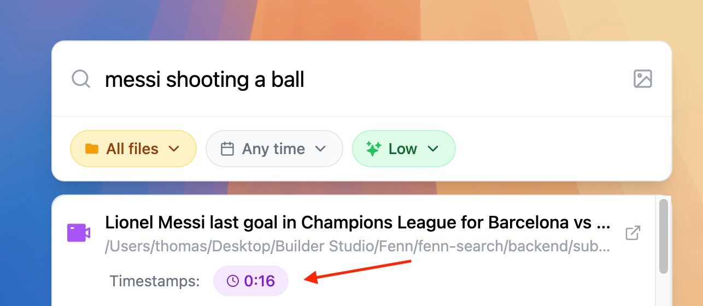Open the Lionel Messi last goal video result
The height and width of the screenshot is (306, 703).
(x=358, y=223)
